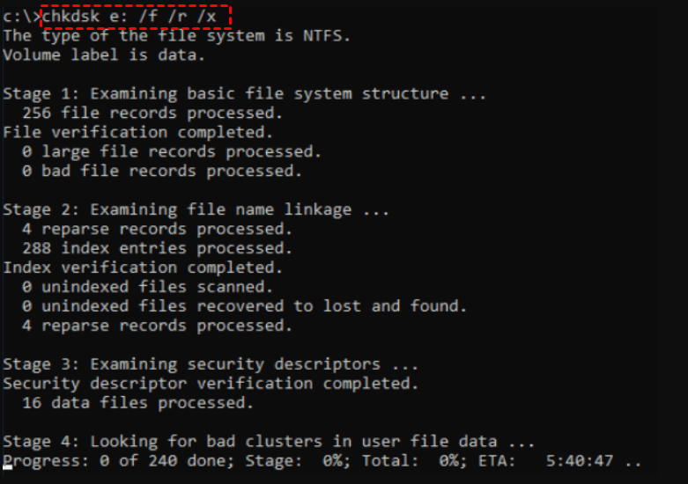This screenshot has height=484, width=688.
Task: Click the "0 unindexed files scanned" line
Action: [x=147, y=287]
